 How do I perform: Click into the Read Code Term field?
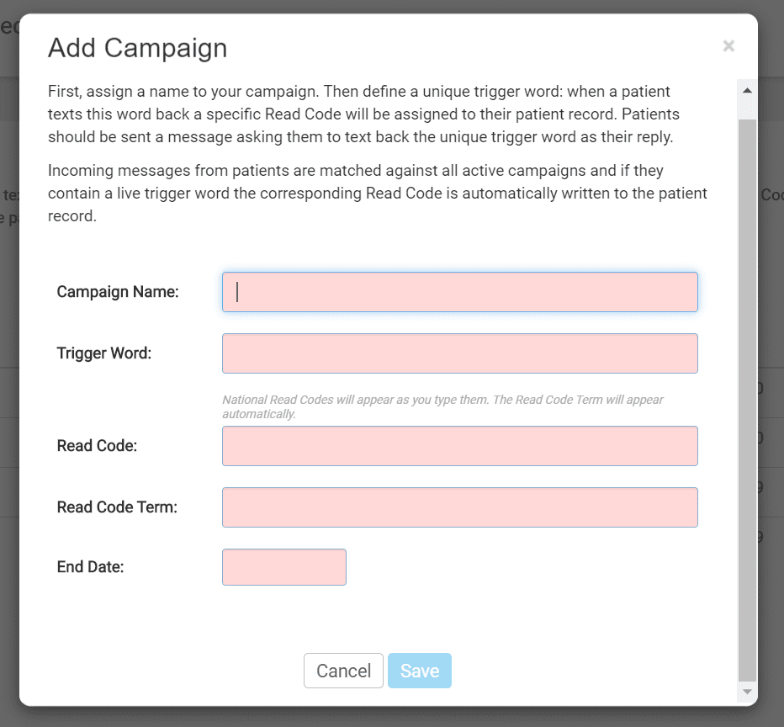pyautogui.click(x=460, y=507)
